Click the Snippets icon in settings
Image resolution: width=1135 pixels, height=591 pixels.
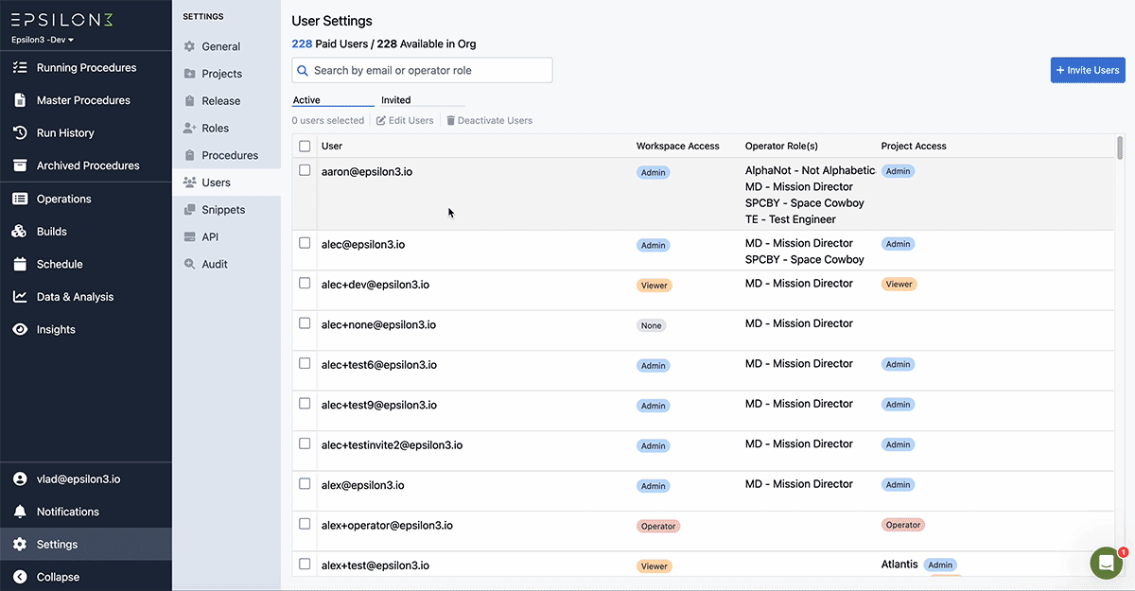[190, 210]
